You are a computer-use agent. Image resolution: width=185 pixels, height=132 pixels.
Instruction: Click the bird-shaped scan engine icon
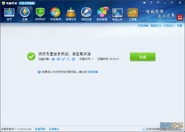(63, 59)
